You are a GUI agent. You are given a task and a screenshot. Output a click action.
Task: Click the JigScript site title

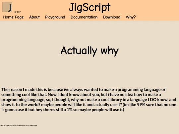[x=89, y=8]
